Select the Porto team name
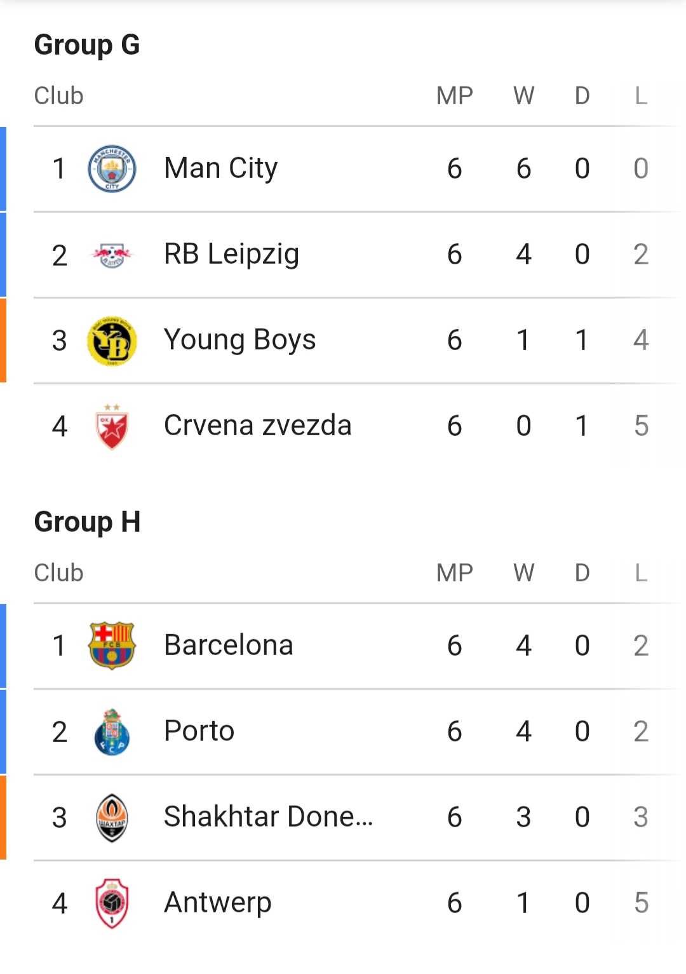Screen dimensions: 686x974 point(199,731)
